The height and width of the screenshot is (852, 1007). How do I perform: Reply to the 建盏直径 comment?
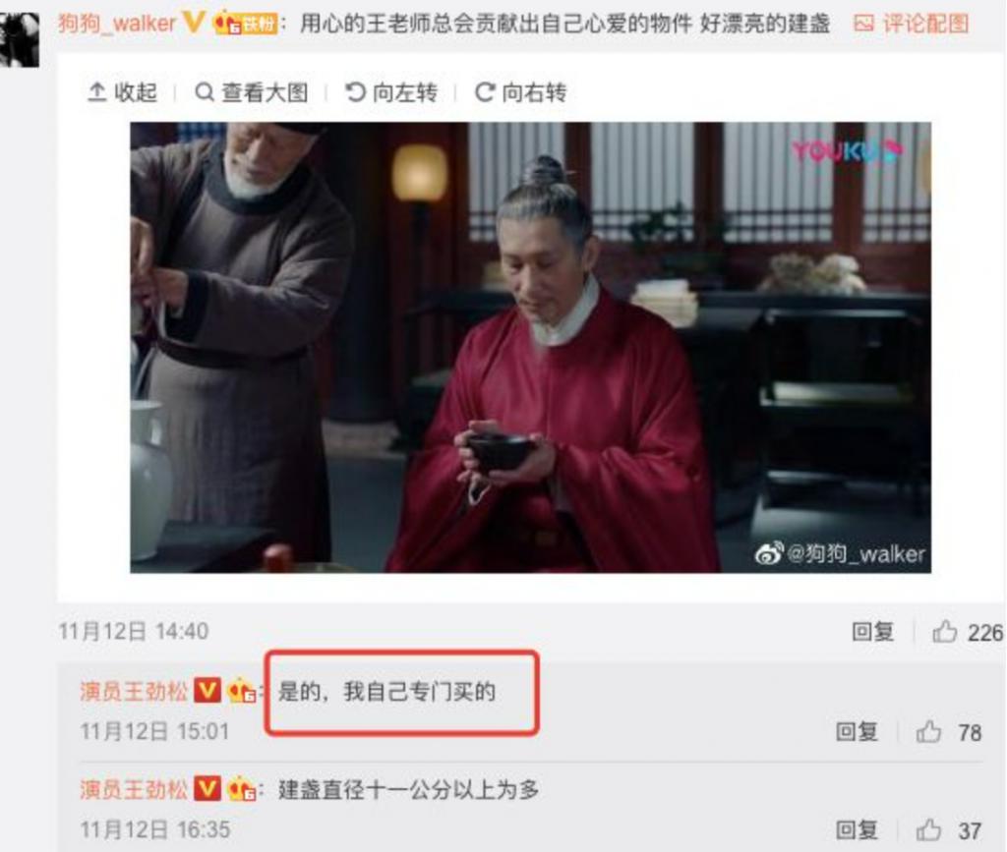pos(857,830)
